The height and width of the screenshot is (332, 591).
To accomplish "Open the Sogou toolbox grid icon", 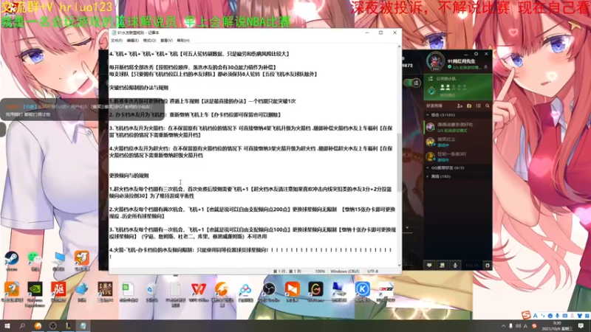I will tap(587, 316).
